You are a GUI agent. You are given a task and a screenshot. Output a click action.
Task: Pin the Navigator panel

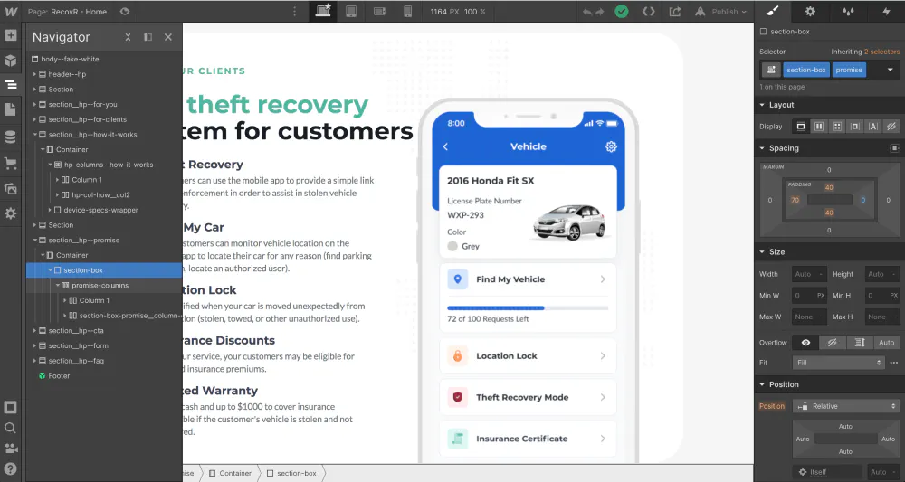click(x=148, y=37)
